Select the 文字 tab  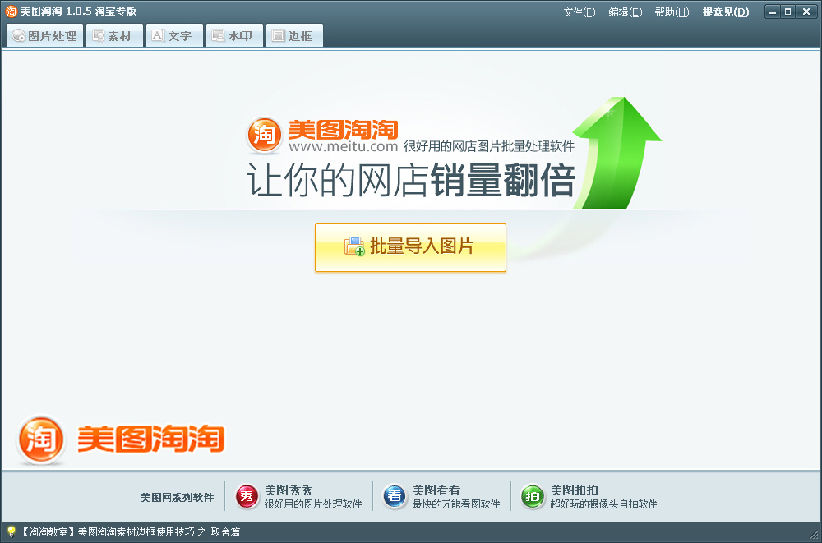tap(174, 35)
